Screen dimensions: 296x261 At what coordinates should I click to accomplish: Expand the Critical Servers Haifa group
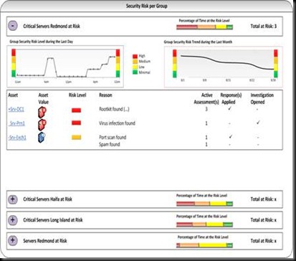tap(13, 199)
